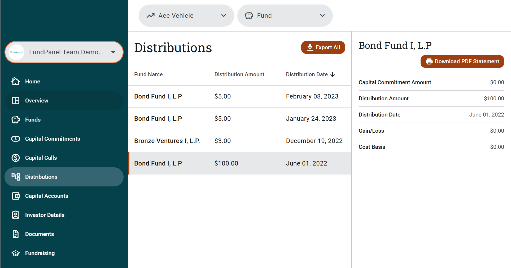Click the Distributions page heading
Viewport: 511px width, 268px height.
[173, 48]
